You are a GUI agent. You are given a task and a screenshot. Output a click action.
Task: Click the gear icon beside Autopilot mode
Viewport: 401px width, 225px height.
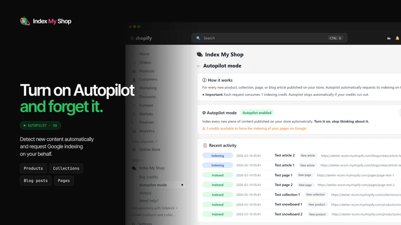(x=204, y=113)
